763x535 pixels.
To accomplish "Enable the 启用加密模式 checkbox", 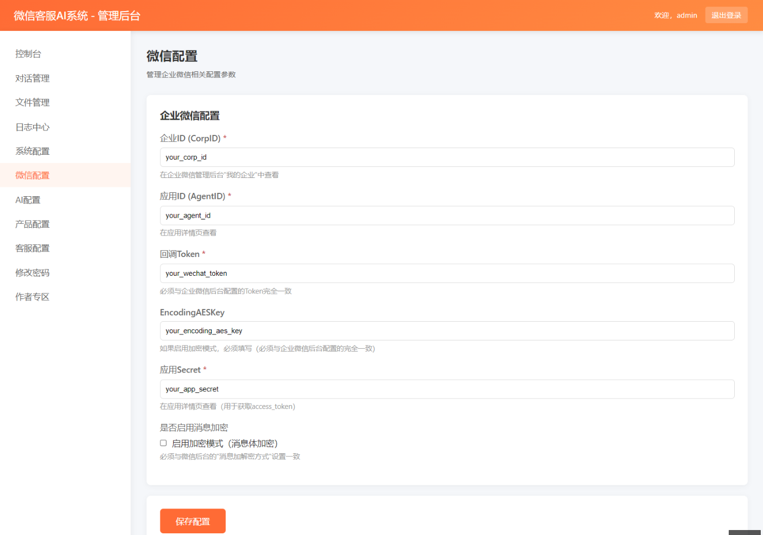I will click(163, 443).
